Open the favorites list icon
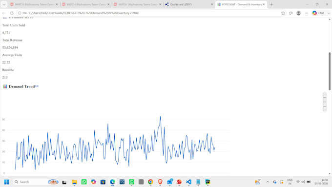The image size is (332, 187). coord(290,13)
